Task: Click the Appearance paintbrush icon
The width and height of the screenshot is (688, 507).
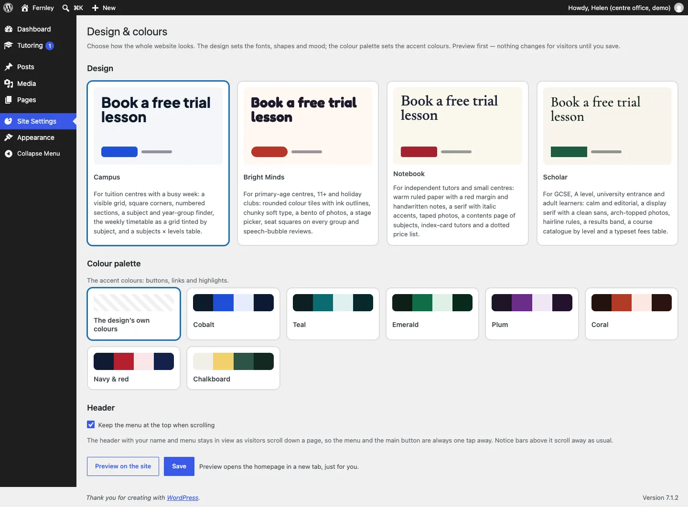Action: (9, 137)
